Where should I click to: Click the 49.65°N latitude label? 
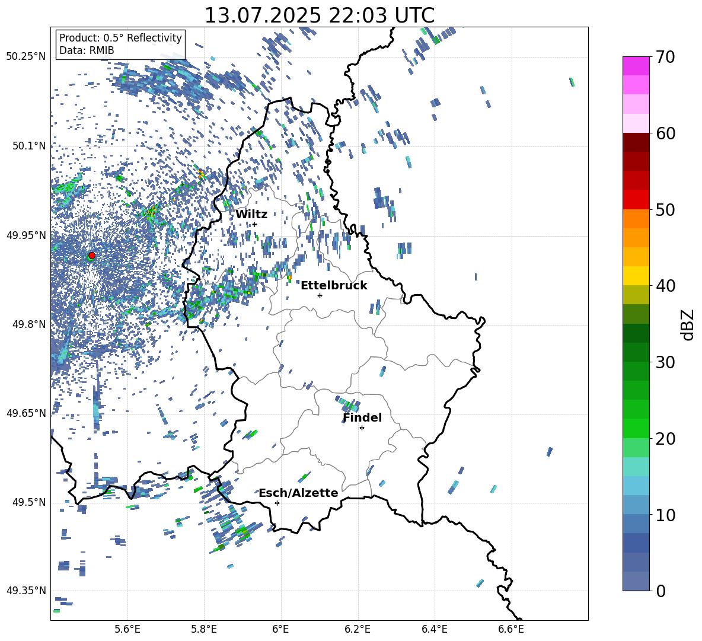pyautogui.click(x=26, y=413)
